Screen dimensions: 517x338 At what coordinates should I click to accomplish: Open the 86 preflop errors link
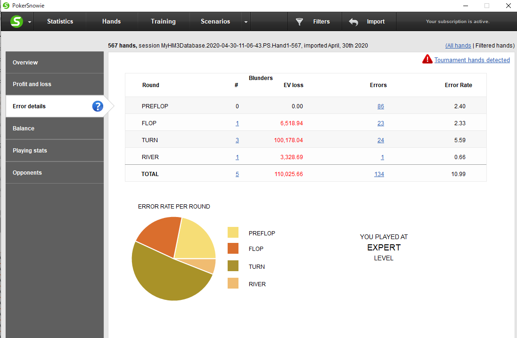point(380,106)
